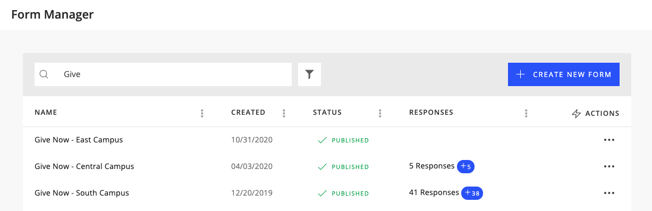652x211 pixels.
Task: Open Created column options menu
Action: pos(284,113)
